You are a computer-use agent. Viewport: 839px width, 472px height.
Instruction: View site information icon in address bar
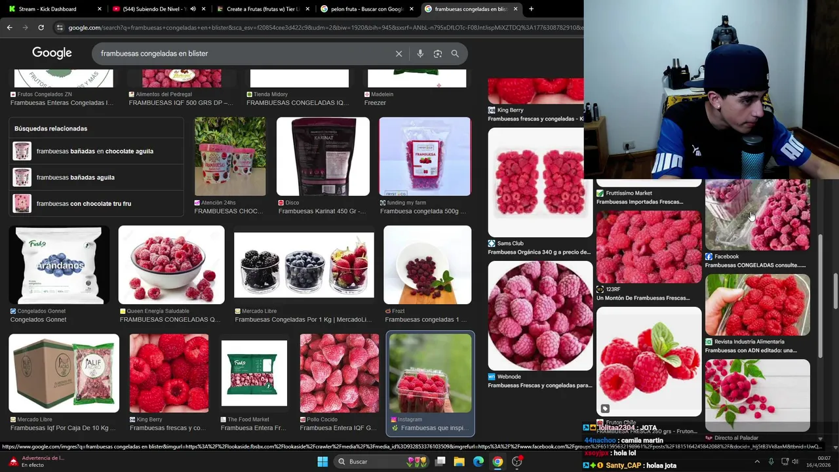60,28
